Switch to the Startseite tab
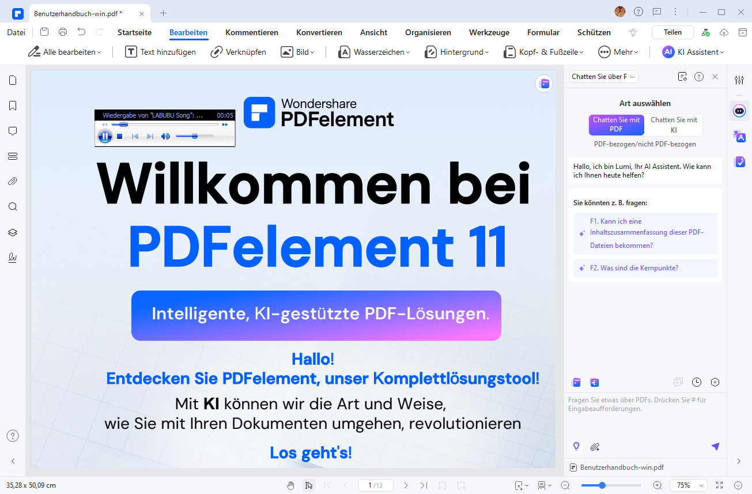The height and width of the screenshot is (494, 752). click(134, 32)
